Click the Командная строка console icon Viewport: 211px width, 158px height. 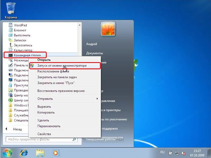click(x=10, y=55)
